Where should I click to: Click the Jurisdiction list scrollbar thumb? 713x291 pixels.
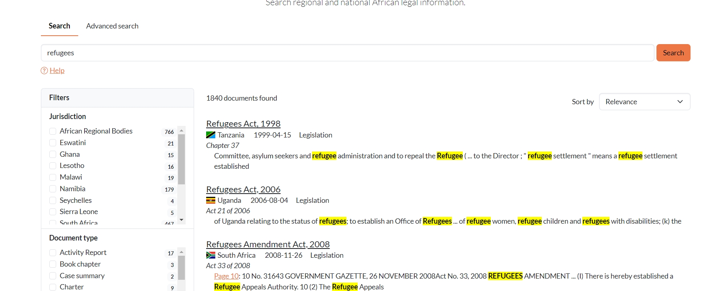[x=181, y=159]
